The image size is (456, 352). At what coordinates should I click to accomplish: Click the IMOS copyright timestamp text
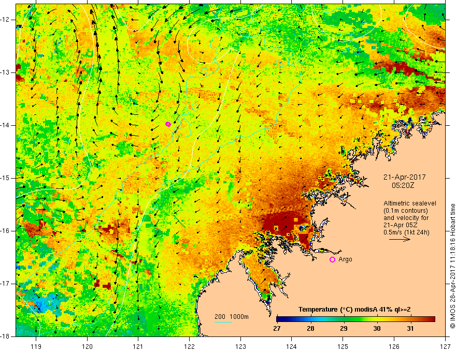(452, 266)
